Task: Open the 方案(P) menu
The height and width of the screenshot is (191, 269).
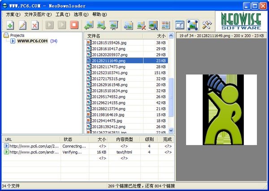Action: tap(13, 15)
